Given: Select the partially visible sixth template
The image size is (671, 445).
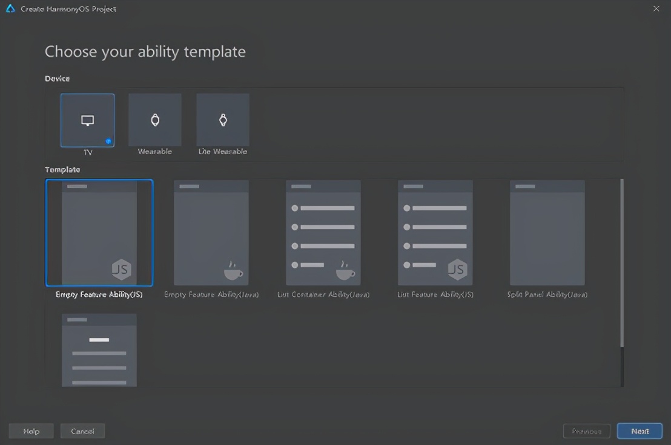Looking at the screenshot, I should click(x=99, y=349).
